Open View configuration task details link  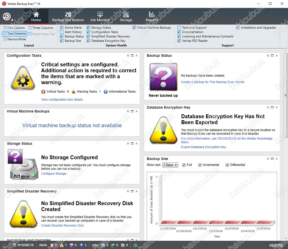62,100
